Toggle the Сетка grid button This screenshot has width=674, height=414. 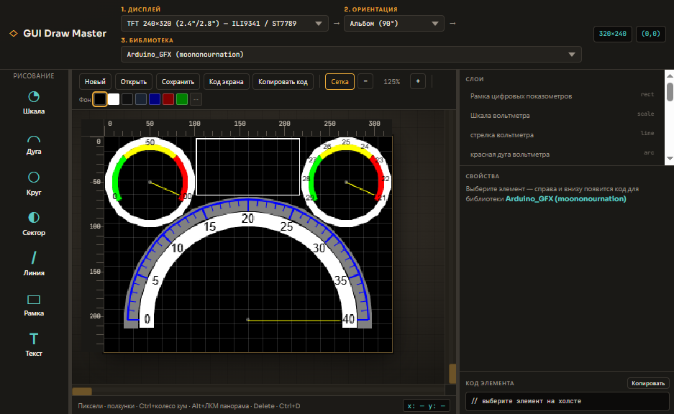(340, 82)
